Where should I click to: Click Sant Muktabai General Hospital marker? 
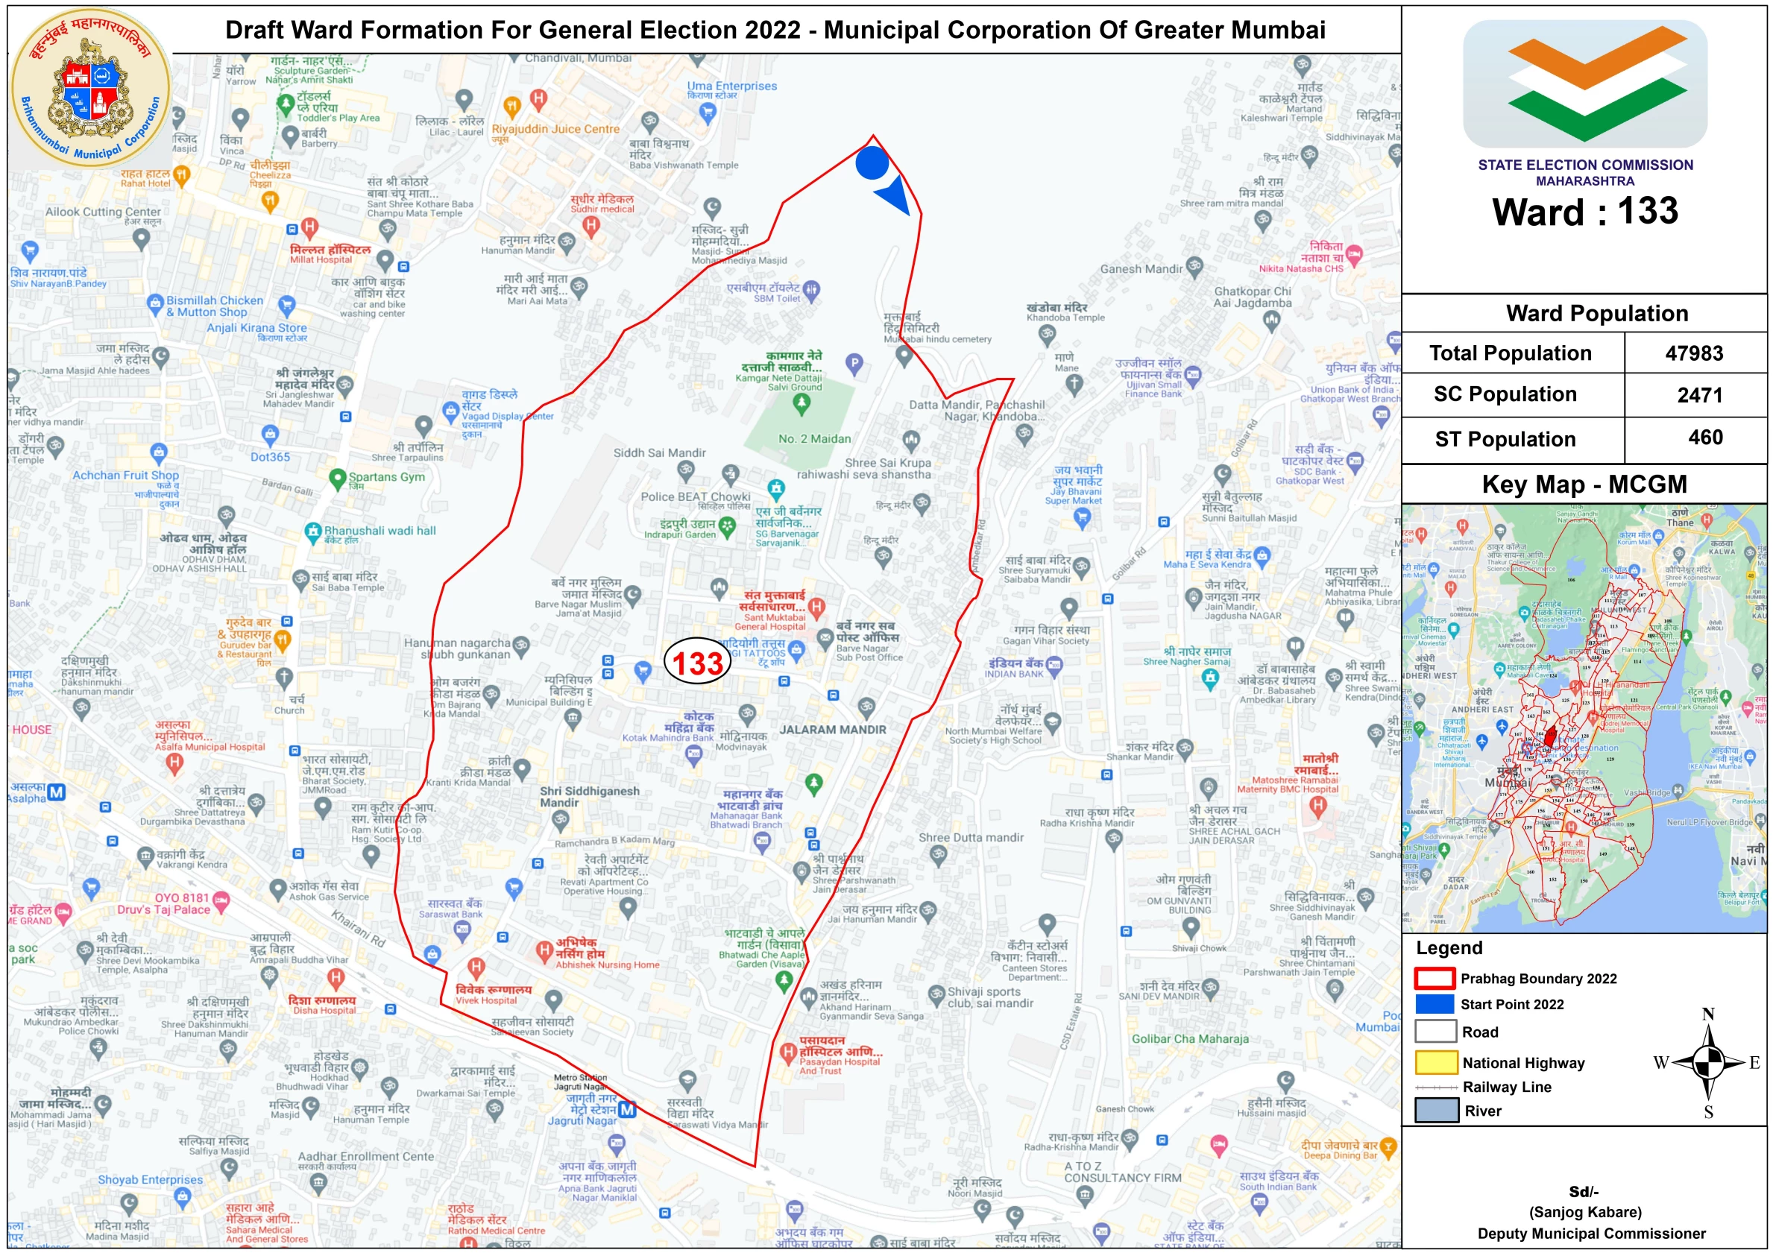coord(816,606)
